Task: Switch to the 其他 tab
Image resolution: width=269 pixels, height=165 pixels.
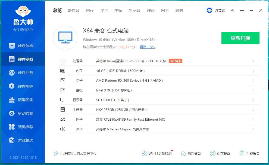Action: 179,11
